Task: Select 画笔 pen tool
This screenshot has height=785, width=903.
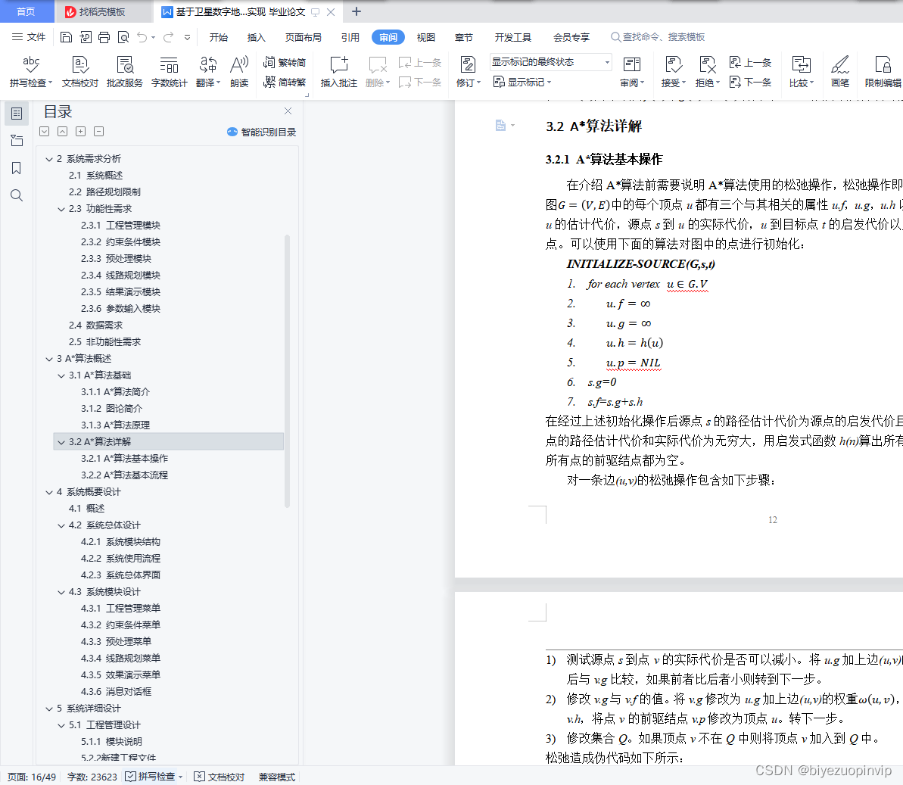Action: (840, 72)
